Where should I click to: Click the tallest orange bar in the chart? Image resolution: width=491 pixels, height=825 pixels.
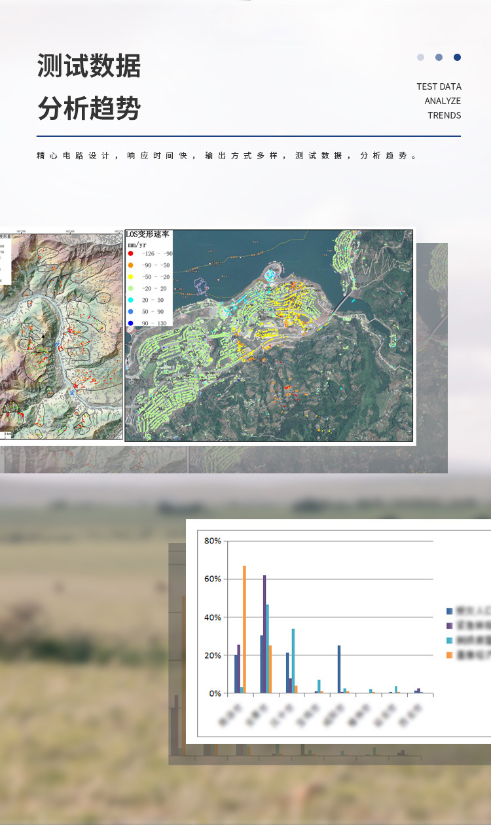tap(245, 629)
